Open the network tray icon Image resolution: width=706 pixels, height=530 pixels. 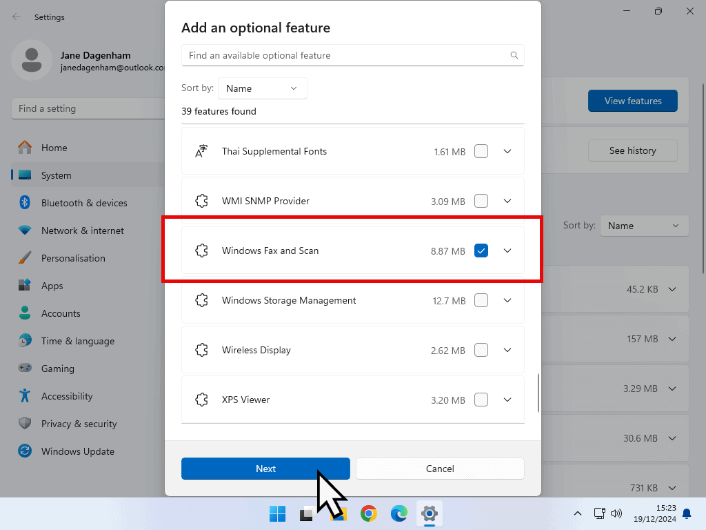(599, 513)
